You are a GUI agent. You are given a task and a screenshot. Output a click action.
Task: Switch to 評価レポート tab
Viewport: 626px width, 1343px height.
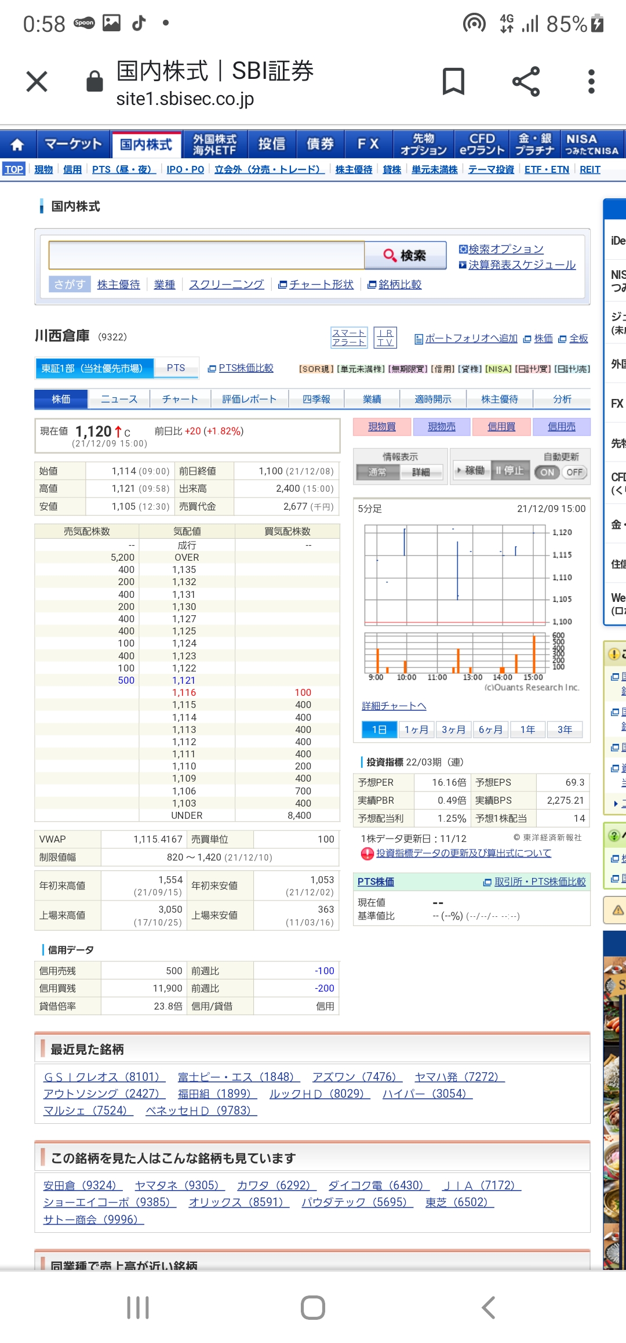click(249, 399)
